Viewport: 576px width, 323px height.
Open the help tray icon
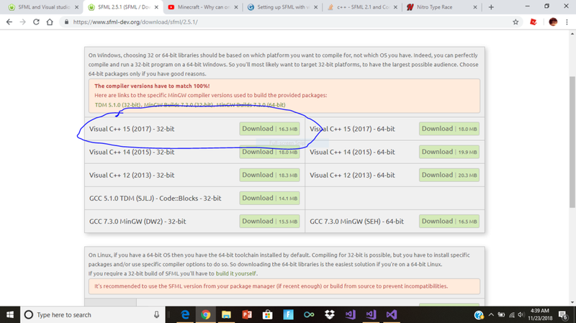(x=479, y=315)
